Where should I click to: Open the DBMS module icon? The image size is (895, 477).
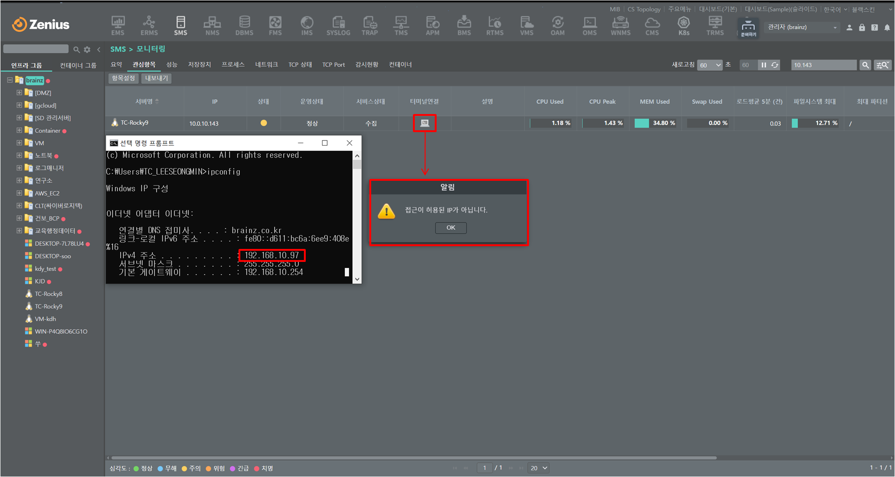(x=244, y=26)
